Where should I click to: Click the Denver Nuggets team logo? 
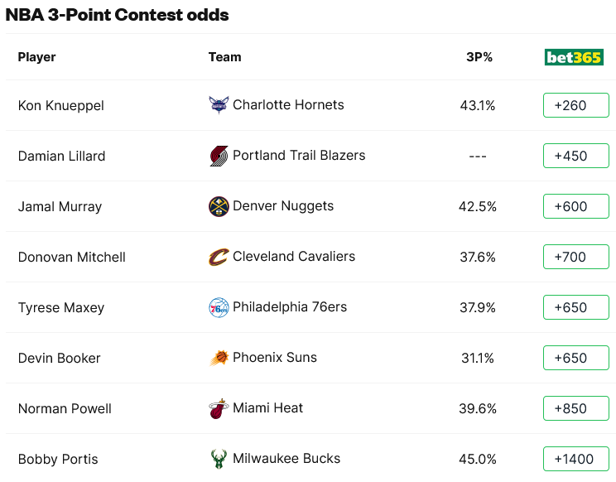[219, 206]
